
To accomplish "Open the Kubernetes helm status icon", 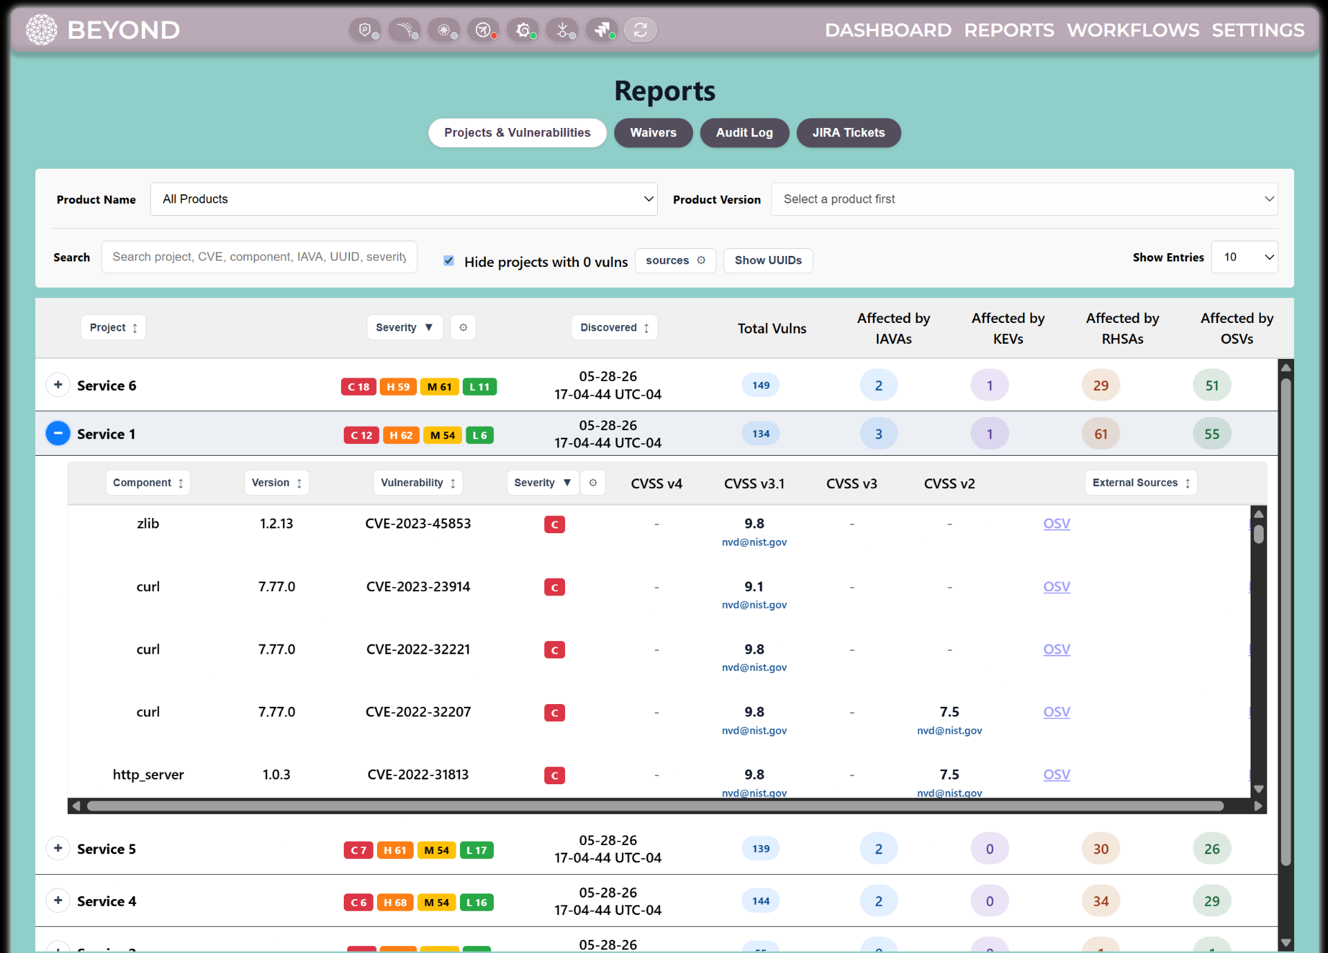I will tap(443, 30).
